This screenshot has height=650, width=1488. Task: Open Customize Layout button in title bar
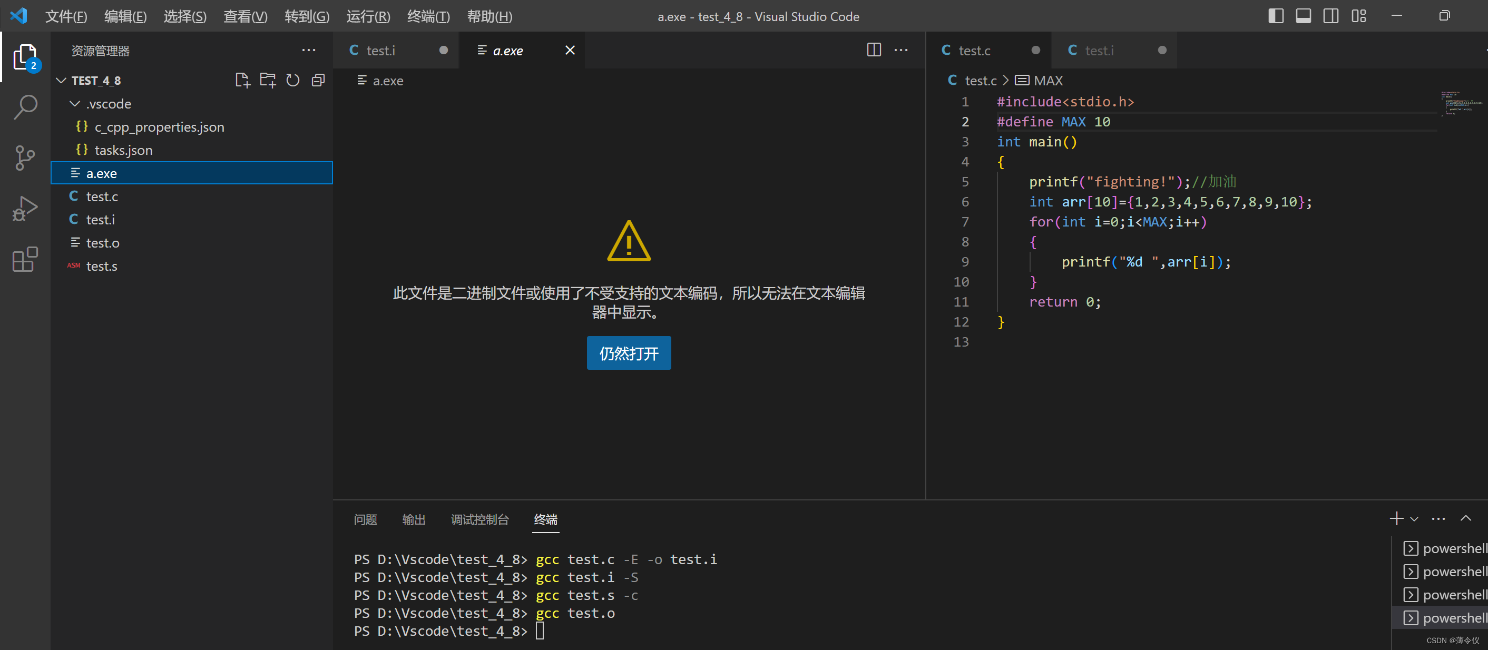click(1358, 16)
